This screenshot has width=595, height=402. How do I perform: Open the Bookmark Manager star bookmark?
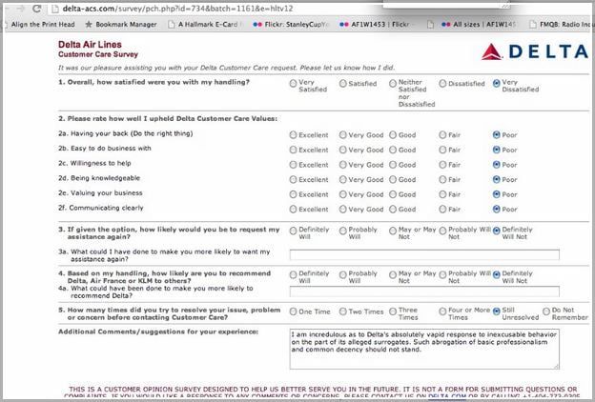pyautogui.click(x=121, y=24)
